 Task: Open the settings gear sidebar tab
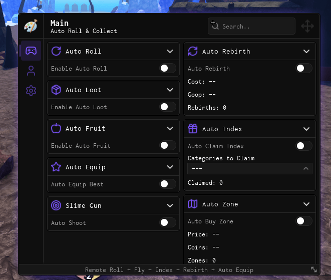[x=31, y=91]
